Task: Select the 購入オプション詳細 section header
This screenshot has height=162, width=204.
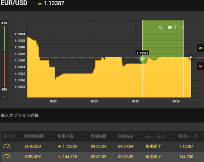Action: tap(20, 115)
